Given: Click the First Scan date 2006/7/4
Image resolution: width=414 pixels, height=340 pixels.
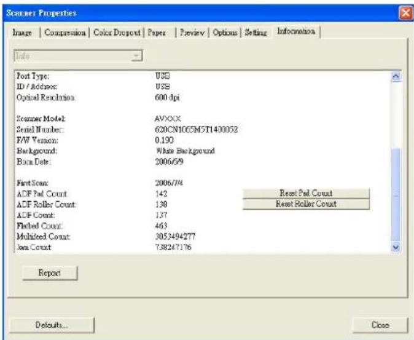Looking at the screenshot, I should 169,183.
